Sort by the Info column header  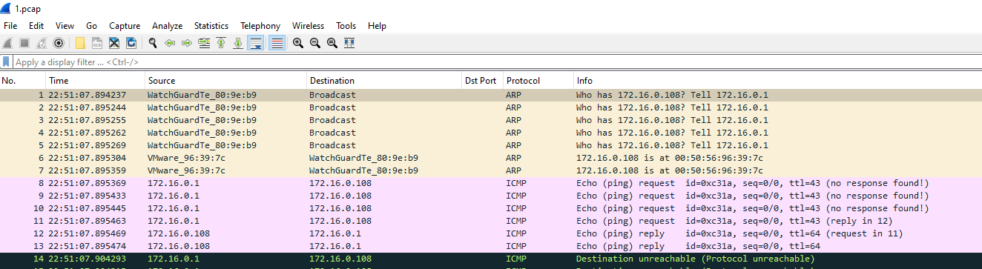coord(778,81)
